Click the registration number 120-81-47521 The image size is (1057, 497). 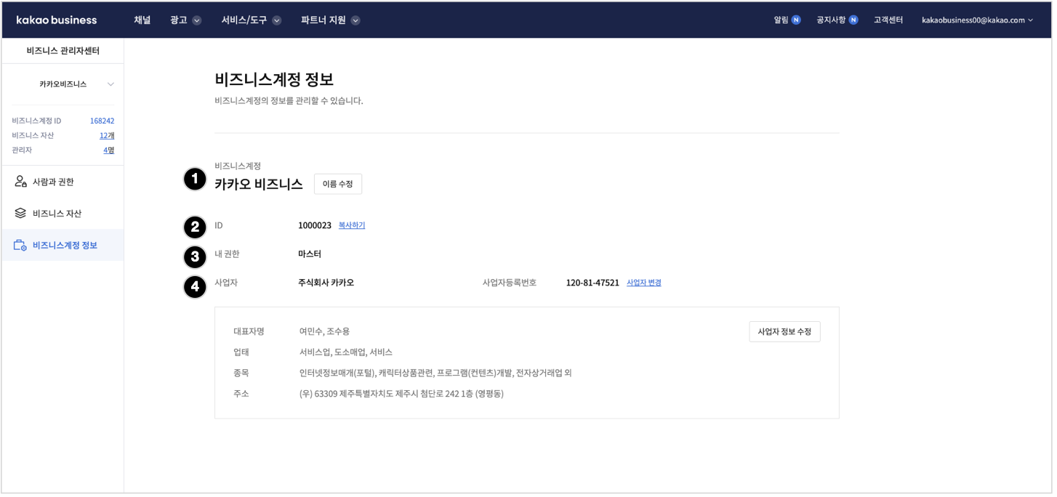[x=592, y=283]
